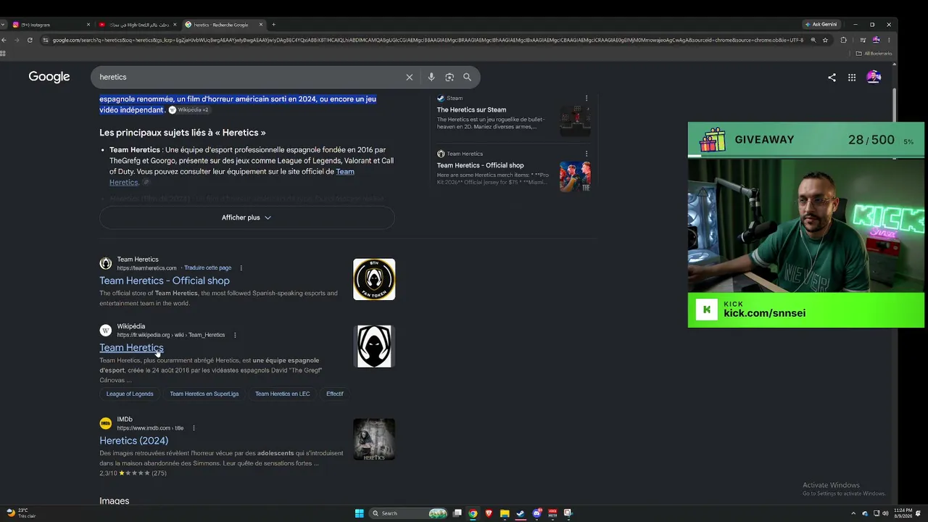Click the Wikipédia +2 sources chip
The width and height of the screenshot is (928, 522).
pos(188,110)
